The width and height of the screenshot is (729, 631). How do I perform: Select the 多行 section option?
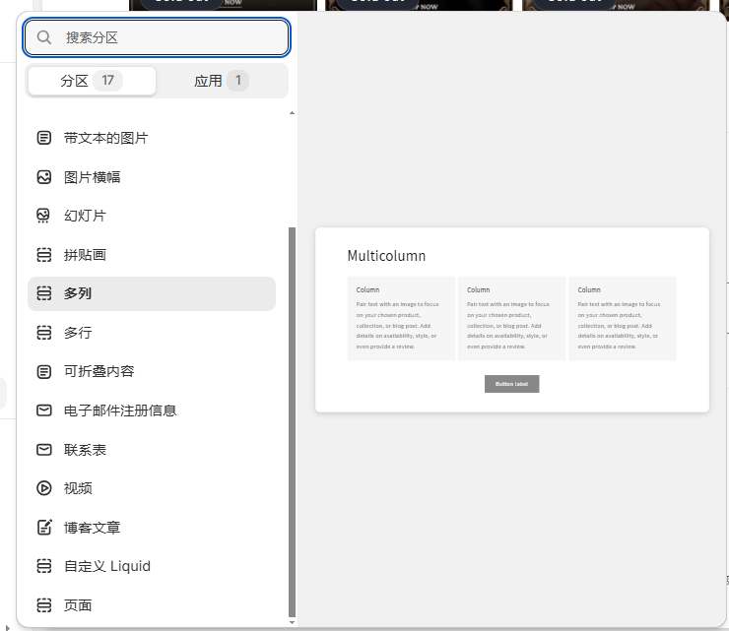(152, 333)
